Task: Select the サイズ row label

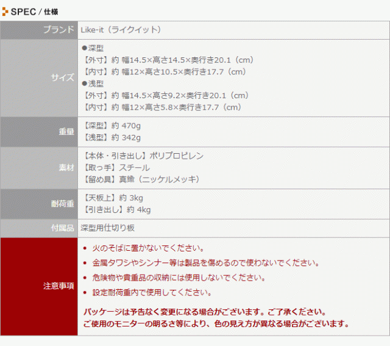Action: point(63,78)
